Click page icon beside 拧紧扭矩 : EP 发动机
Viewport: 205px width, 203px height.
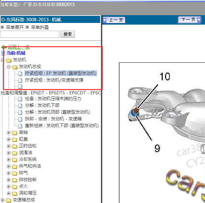coord(20,74)
